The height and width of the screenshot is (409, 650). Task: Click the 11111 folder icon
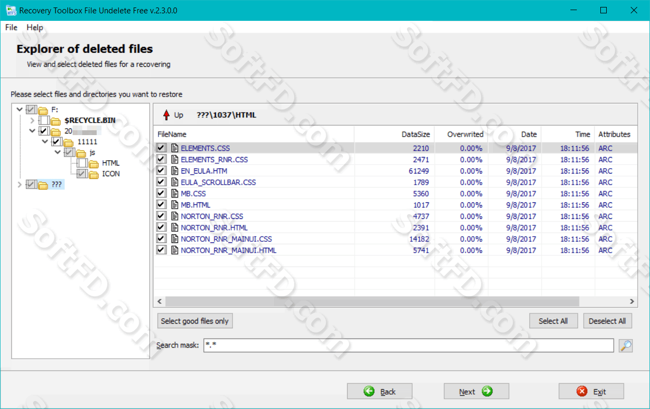pyautogui.click(x=69, y=142)
